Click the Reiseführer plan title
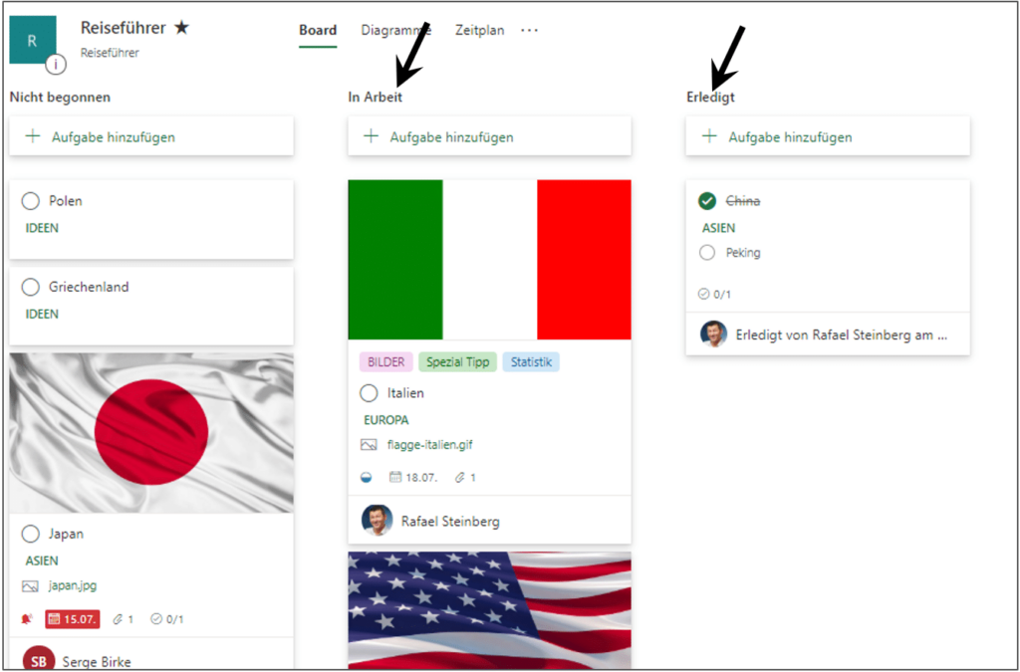 coord(123,28)
